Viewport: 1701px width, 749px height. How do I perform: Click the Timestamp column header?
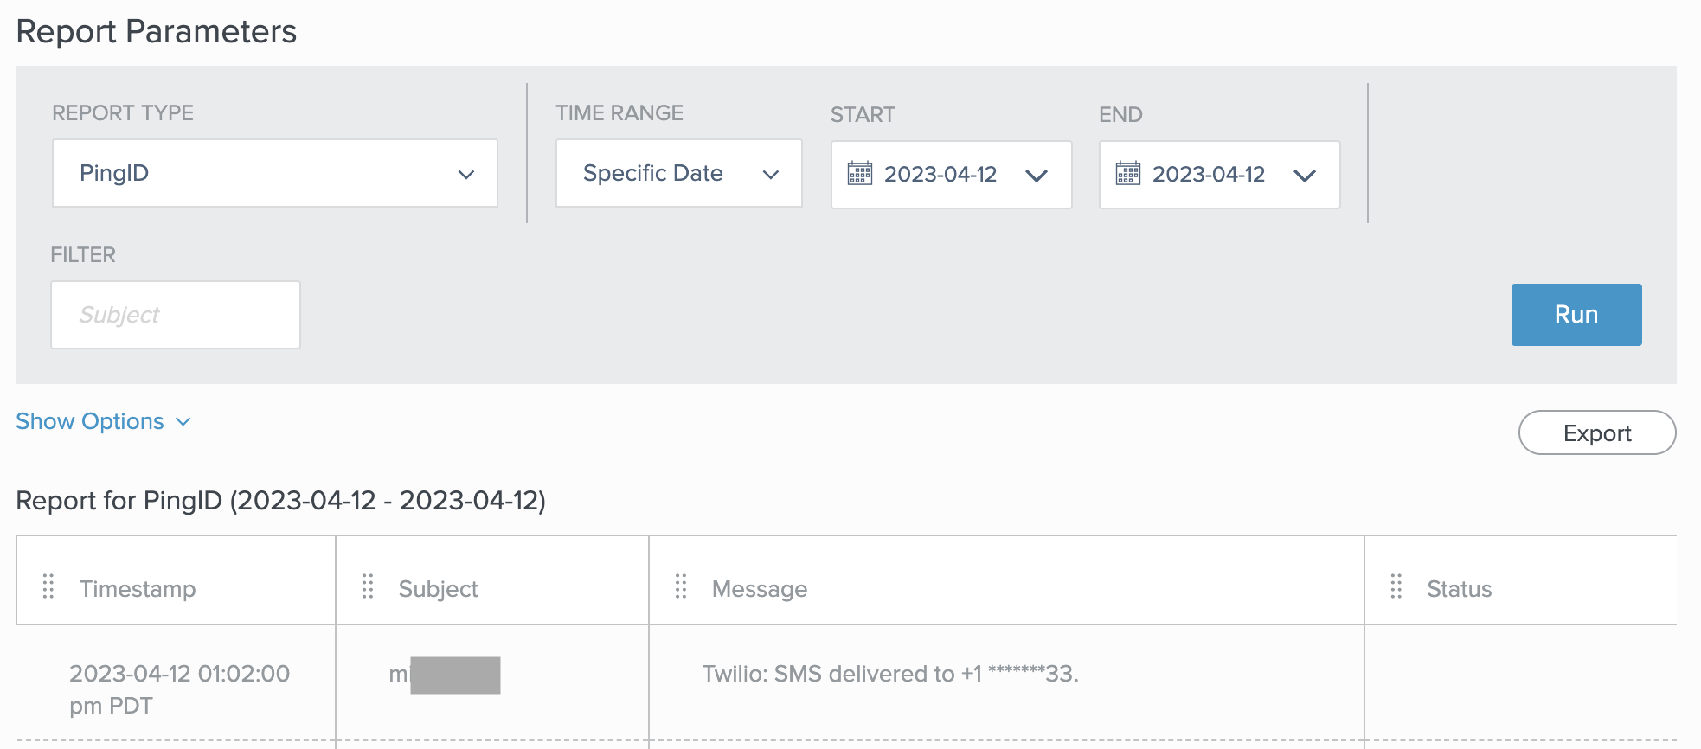click(138, 589)
